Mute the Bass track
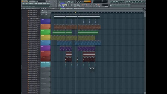 point(50,28)
